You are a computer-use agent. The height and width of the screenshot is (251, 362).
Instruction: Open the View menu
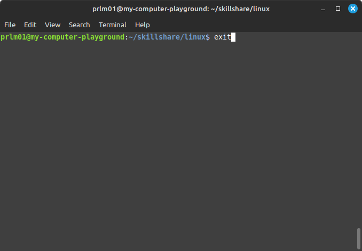(x=53, y=25)
